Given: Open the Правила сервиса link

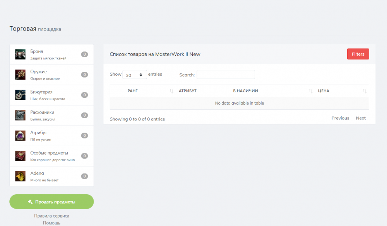Looking at the screenshot, I should [x=51, y=216].
